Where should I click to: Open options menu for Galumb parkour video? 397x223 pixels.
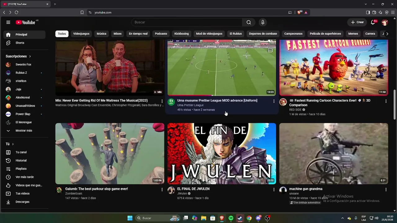162,190
